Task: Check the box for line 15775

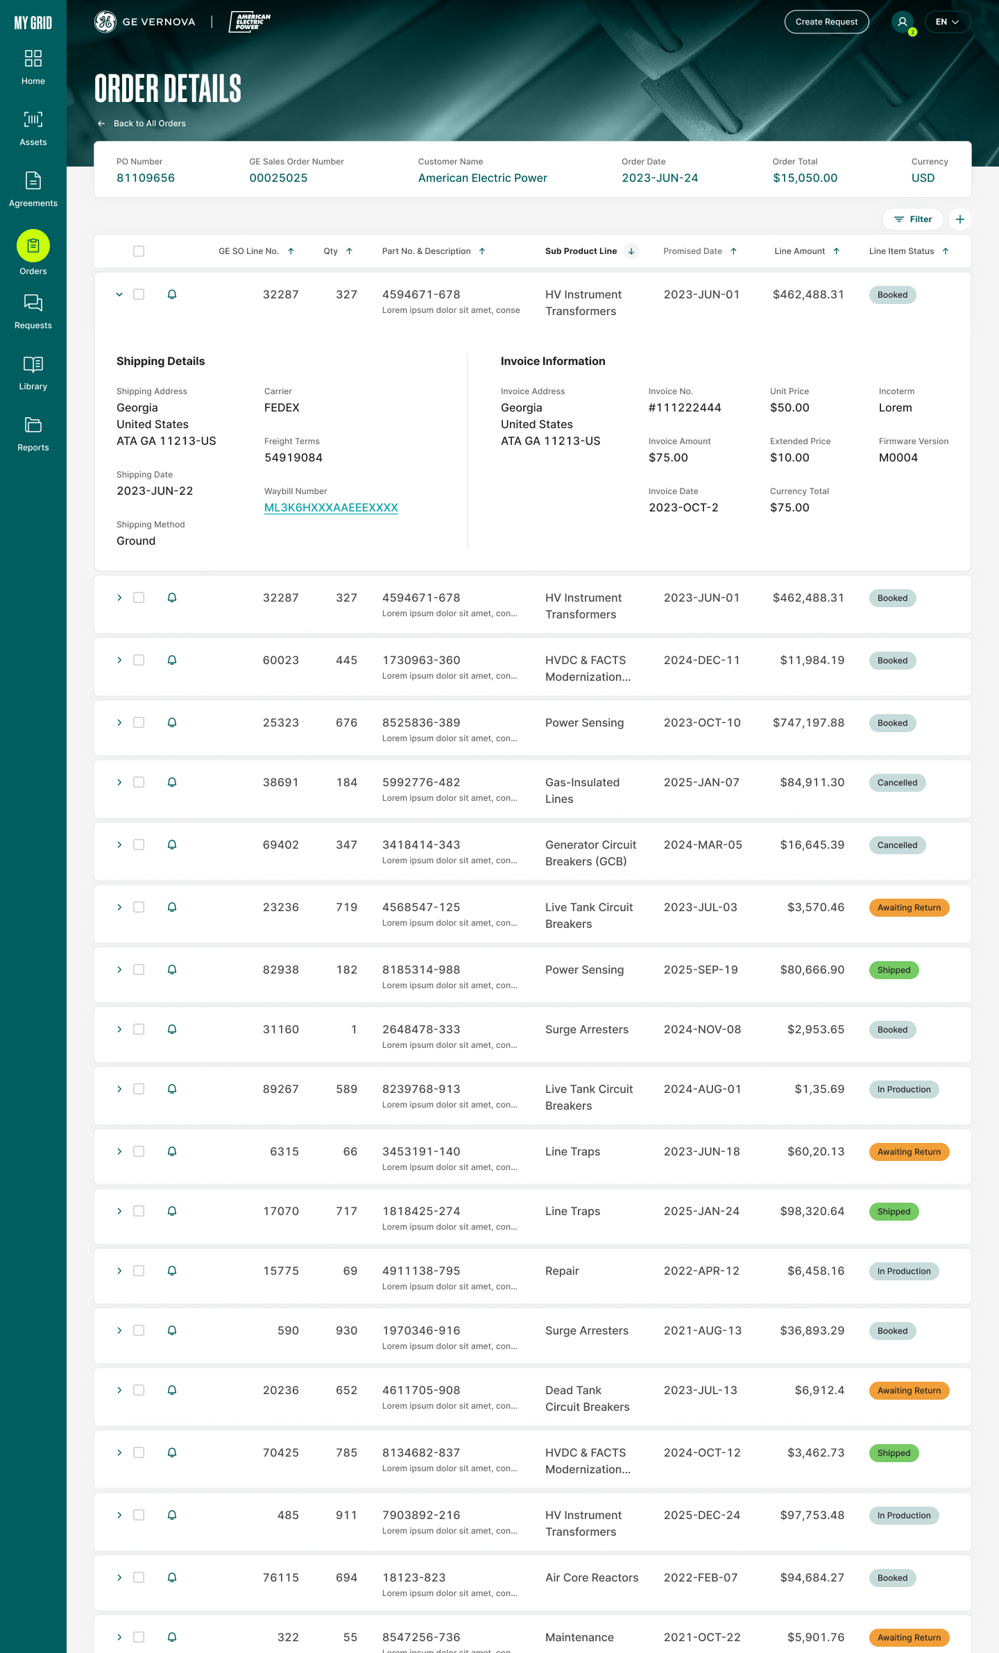Action: pyautogui.click(x=139, y=1271)
